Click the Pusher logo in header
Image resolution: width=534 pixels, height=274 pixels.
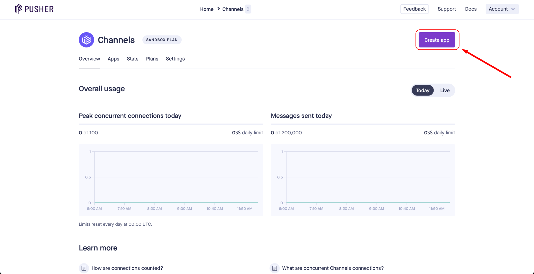coord(34,9)
